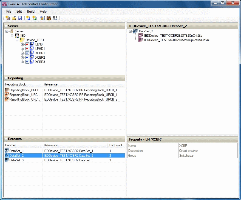Collapse the Server panel header
The image size is (241, 200).
[x=6, y=26]
